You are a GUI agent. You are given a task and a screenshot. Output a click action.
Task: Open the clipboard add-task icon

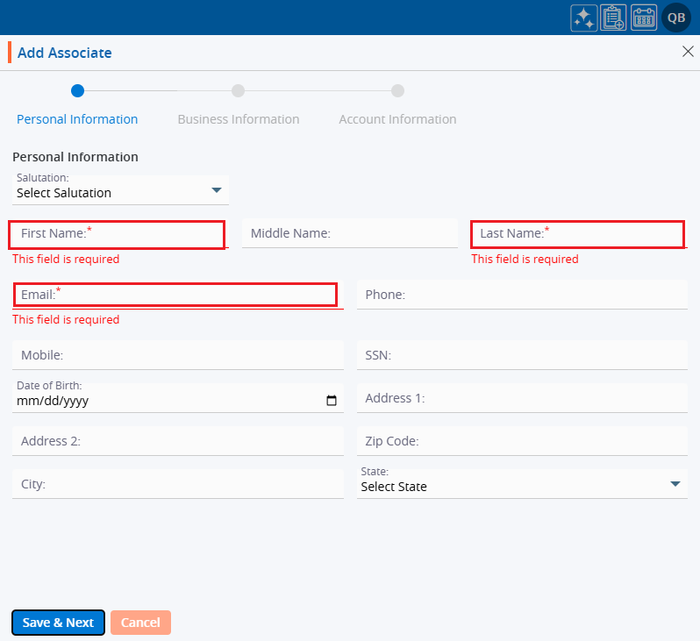click(614, 18)
